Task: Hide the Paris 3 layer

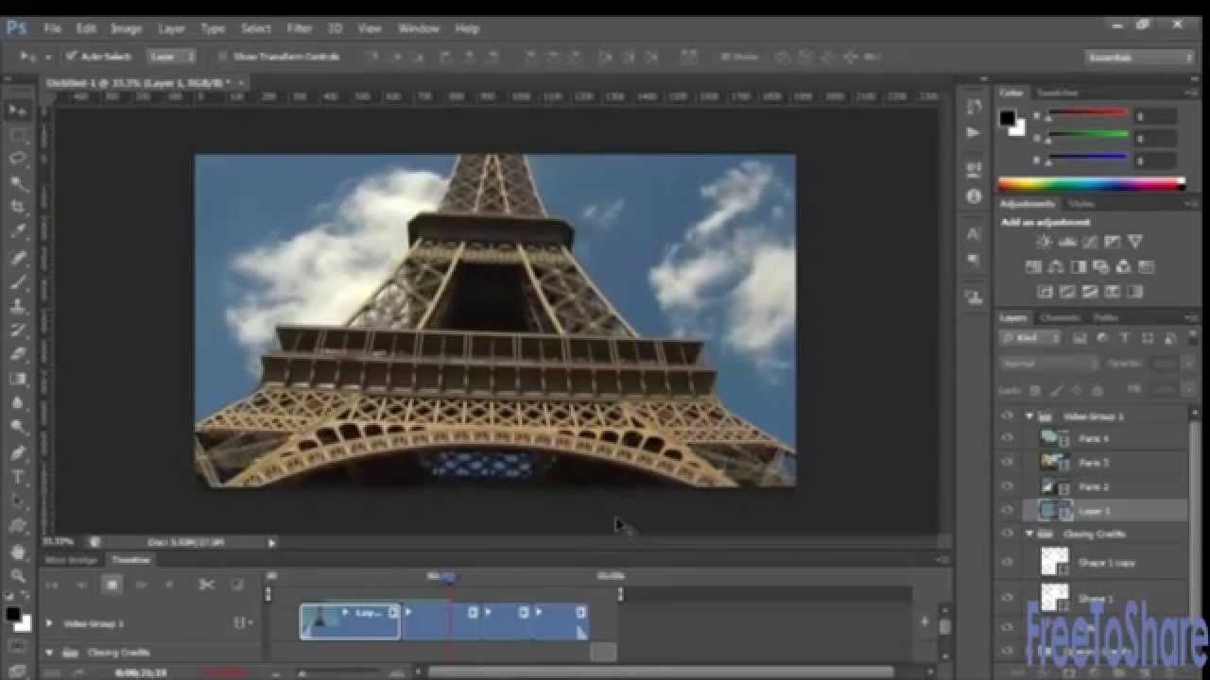Action: (x=1008, y=463)
